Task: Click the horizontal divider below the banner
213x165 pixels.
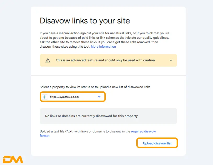Action: pyautogui.click(x=108, y=76)
